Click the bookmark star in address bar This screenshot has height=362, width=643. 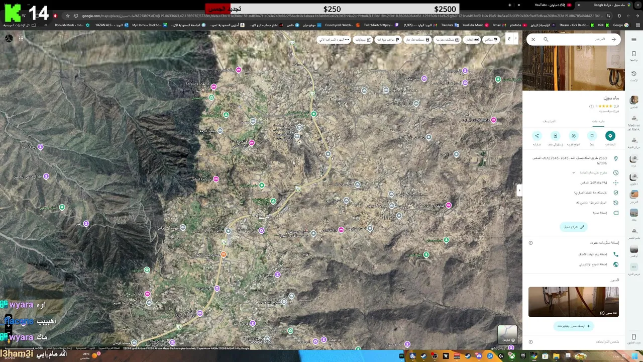pyautogui.click(x=67, y=16)
